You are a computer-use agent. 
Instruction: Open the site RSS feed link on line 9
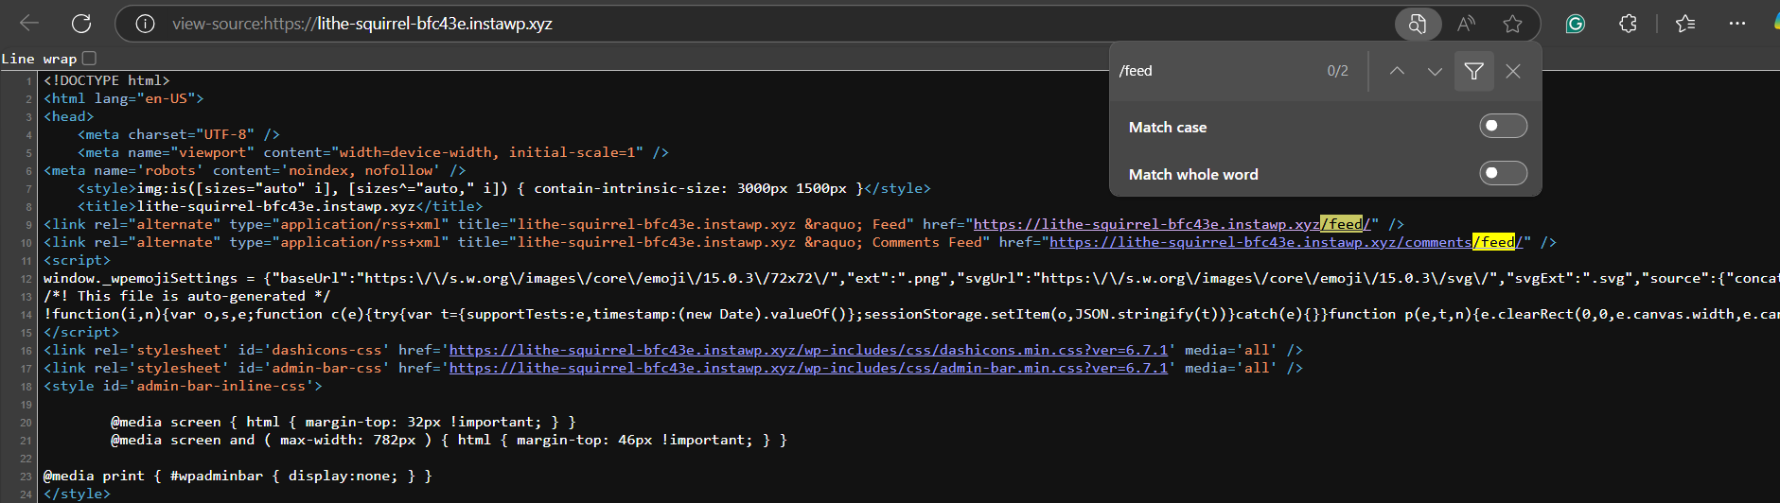[x=1172, y=224]
